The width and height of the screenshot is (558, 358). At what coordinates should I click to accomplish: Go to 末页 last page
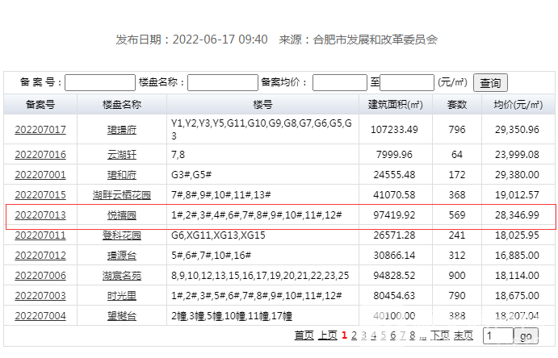coord(464,335)
